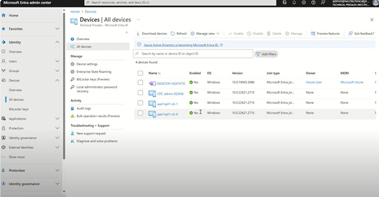The width and height of the screenshot is (379, 197).
Task: Check the box for aad-hp01-sh-1 row
Action: pyautogui.click(x=140, y=103)
